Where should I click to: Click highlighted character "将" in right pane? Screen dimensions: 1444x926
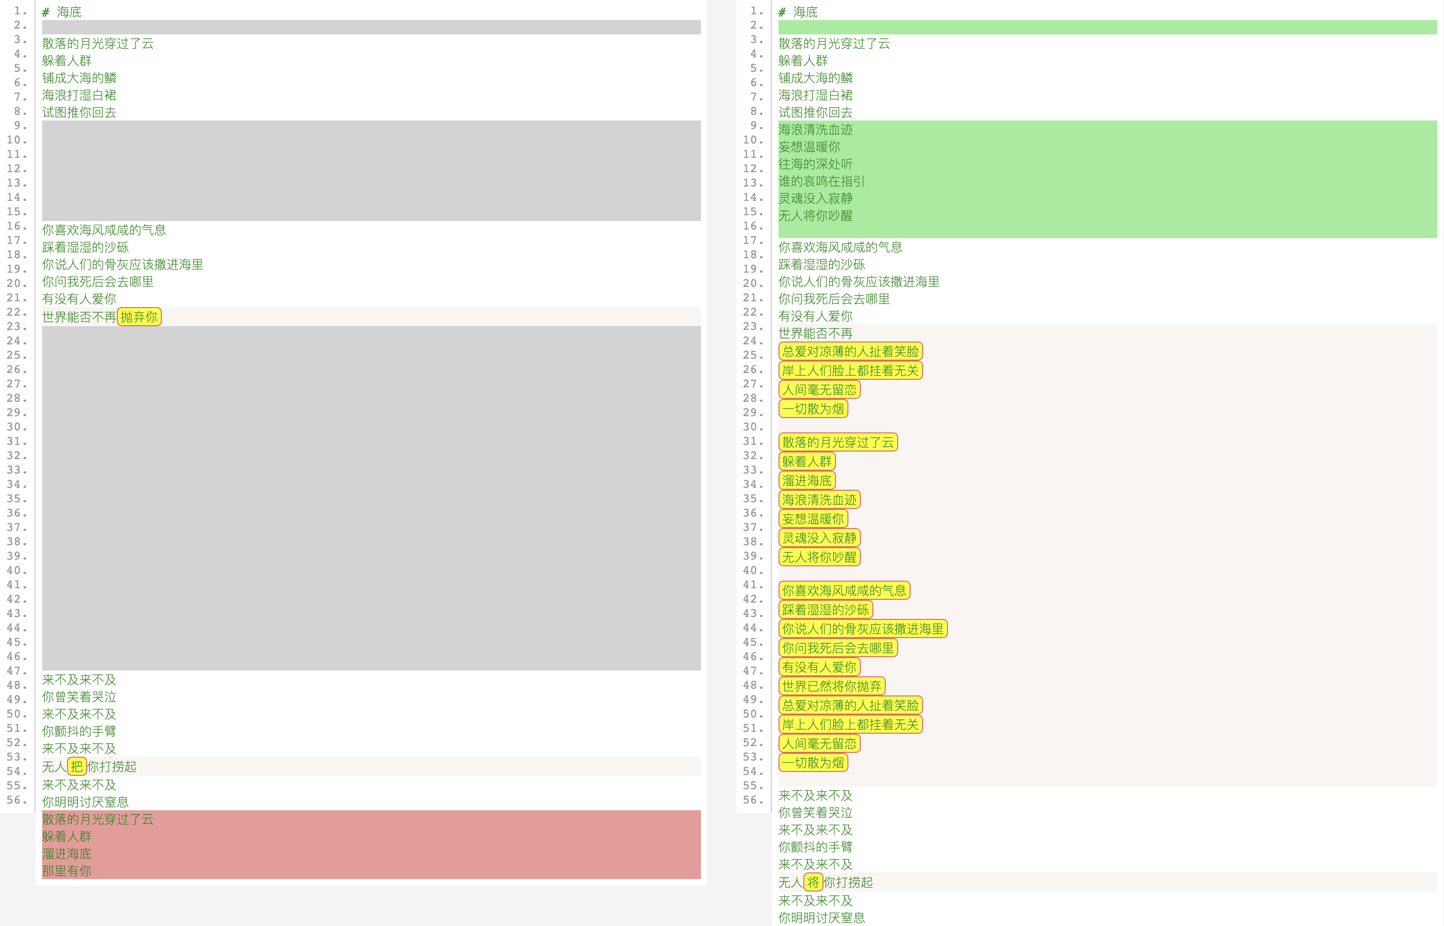click(x=812, y=882)
